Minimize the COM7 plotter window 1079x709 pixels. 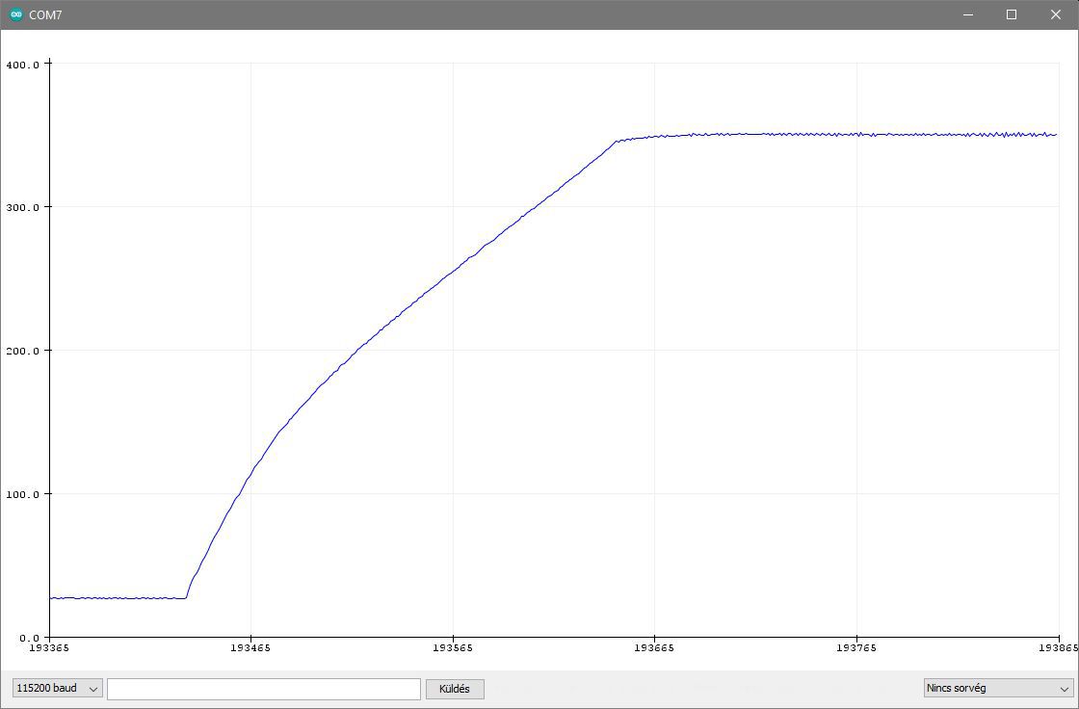click(968, 14)
